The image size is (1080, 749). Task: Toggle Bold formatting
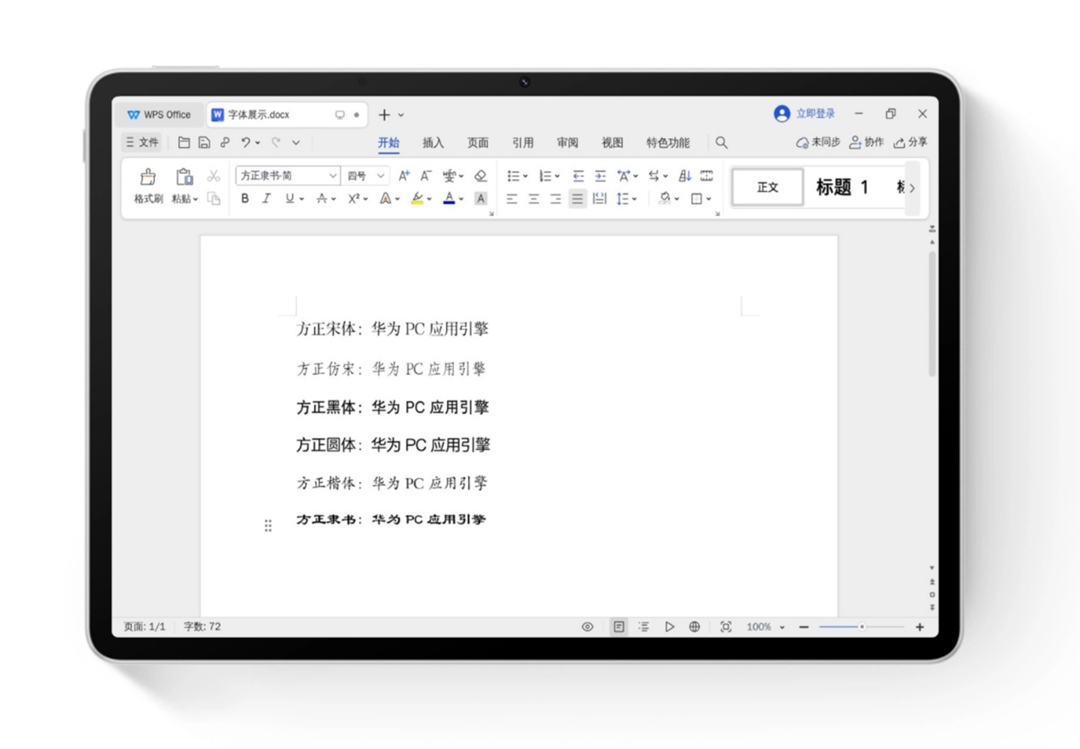tap(244, 199)
